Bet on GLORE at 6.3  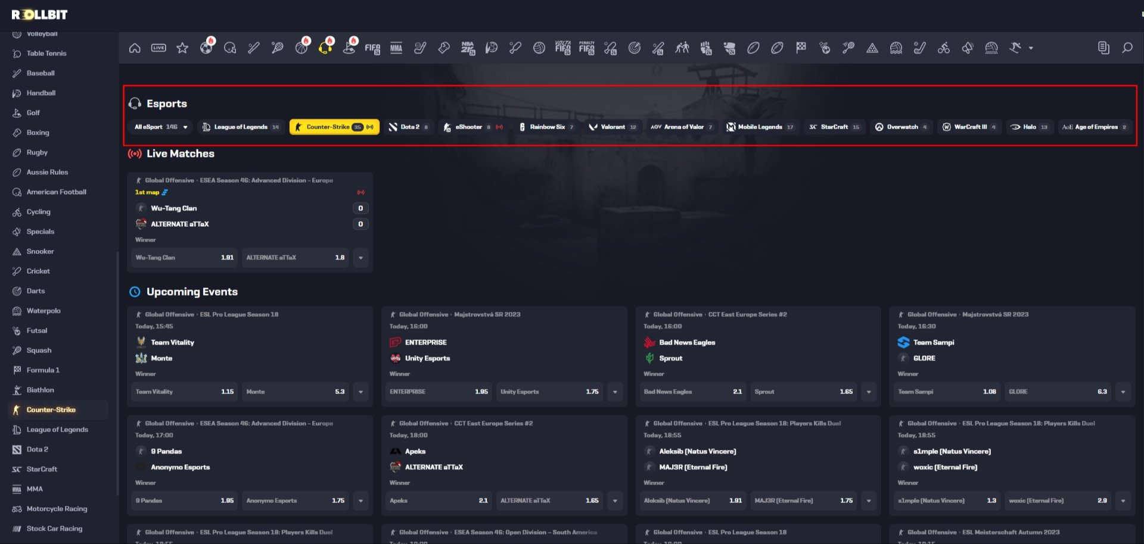pos(1058,392)
